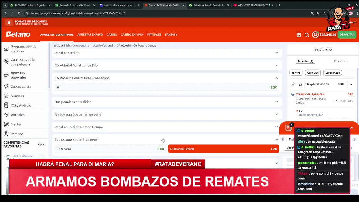Pin the Simple bet with pin icon
The width and height of the screenshot is (359, 202).
(293, 84)
